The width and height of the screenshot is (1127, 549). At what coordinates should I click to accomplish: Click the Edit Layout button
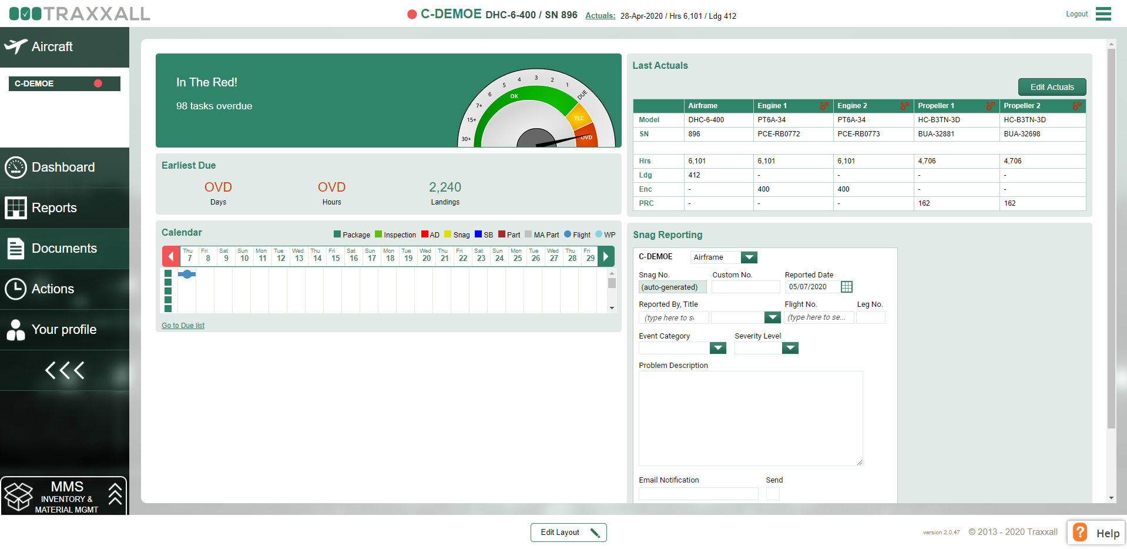coord(568,533)
